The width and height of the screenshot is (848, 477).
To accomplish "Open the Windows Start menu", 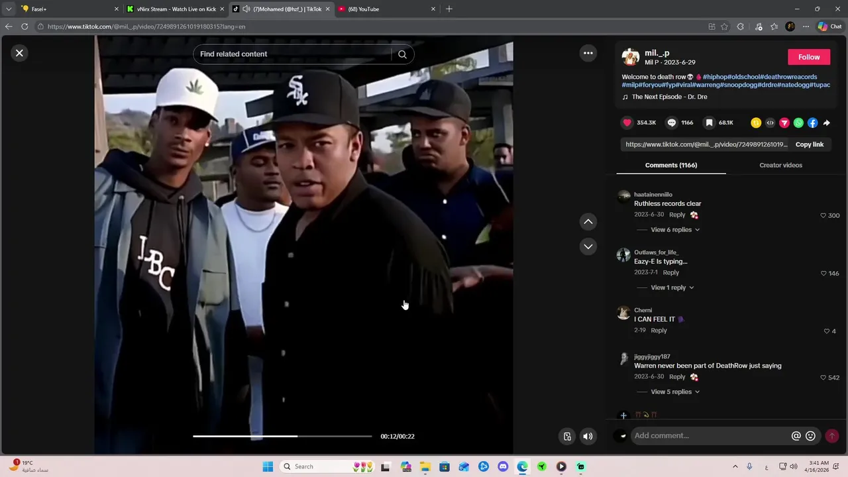I will click(x=268, y=466).
